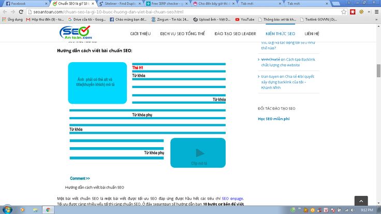Click the taskbar clock 9:12 PM

point(367,210)
